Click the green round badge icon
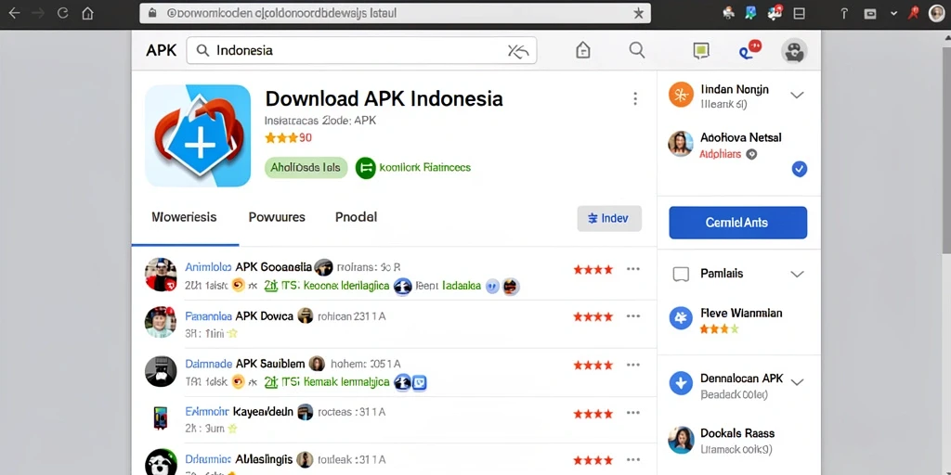The width and height of the screenshot is (951, 475). click(x=365, y=168)
